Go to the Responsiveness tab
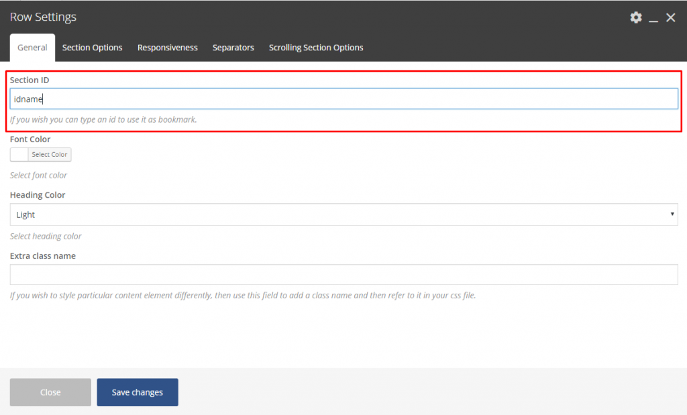687x415 pixels. (x=167, y=48)
